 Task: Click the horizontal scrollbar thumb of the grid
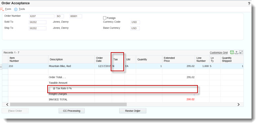pyautogui.click(x=68, y=104)
